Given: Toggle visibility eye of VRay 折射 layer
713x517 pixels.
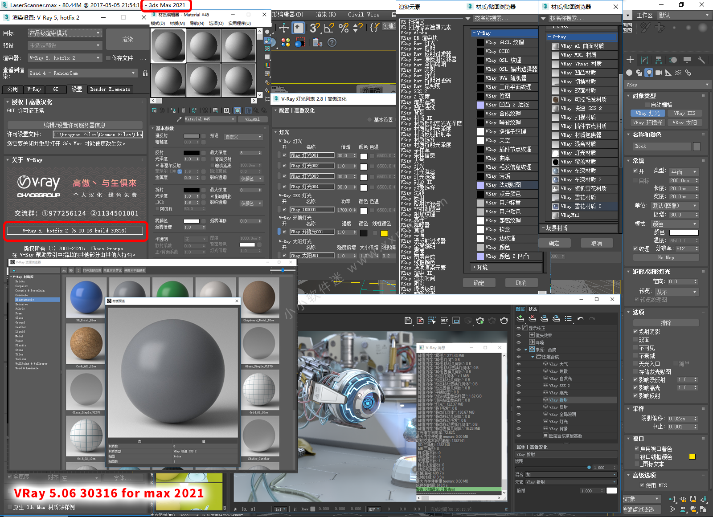Looking at the screenshot, I should click(519, 400).
